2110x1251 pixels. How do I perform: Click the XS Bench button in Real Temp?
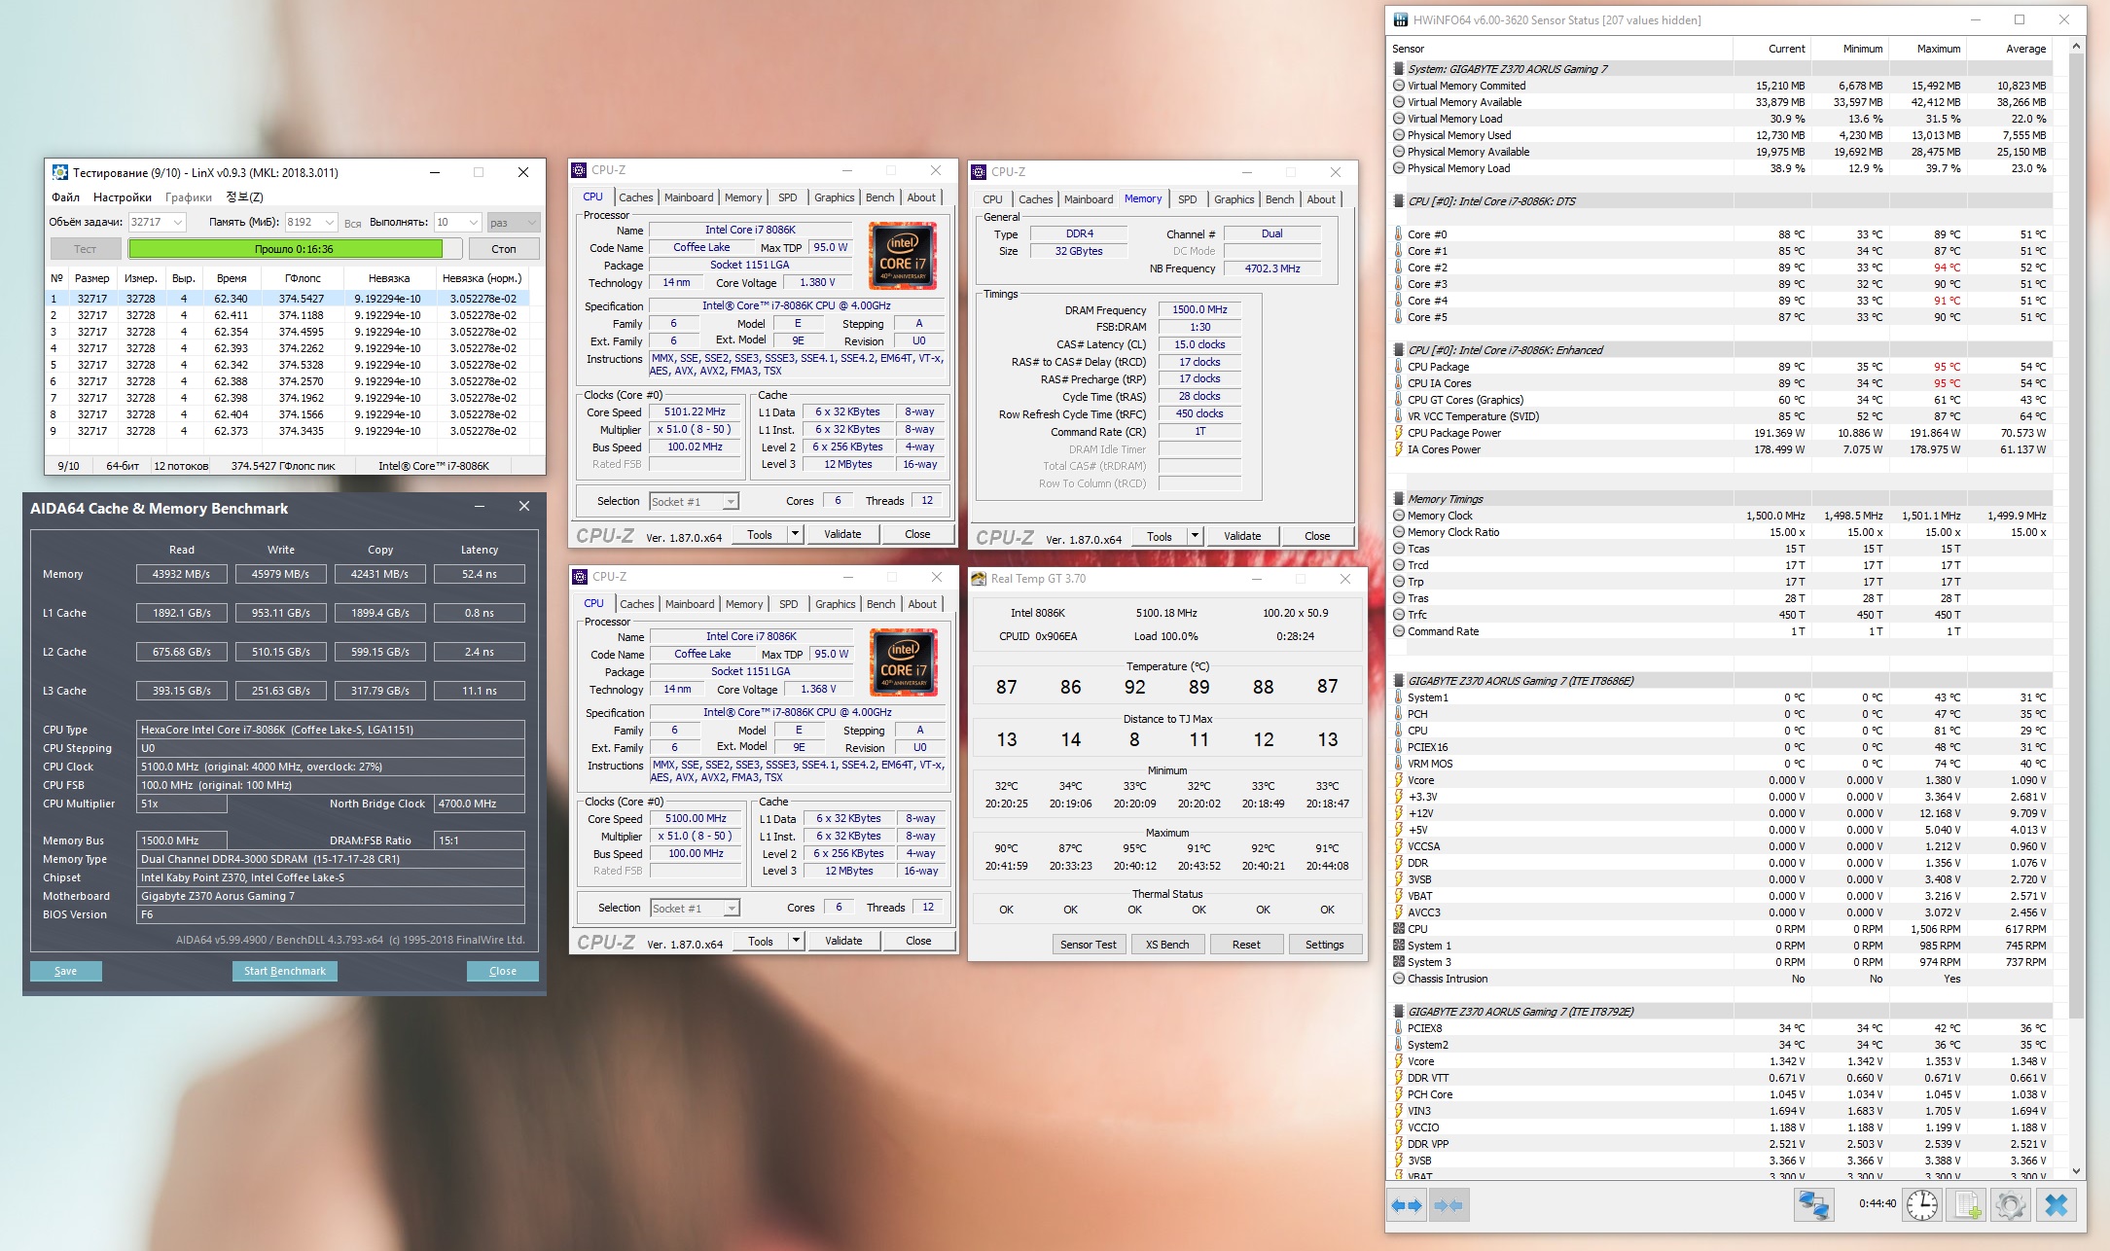click(x=1166, y=945)
